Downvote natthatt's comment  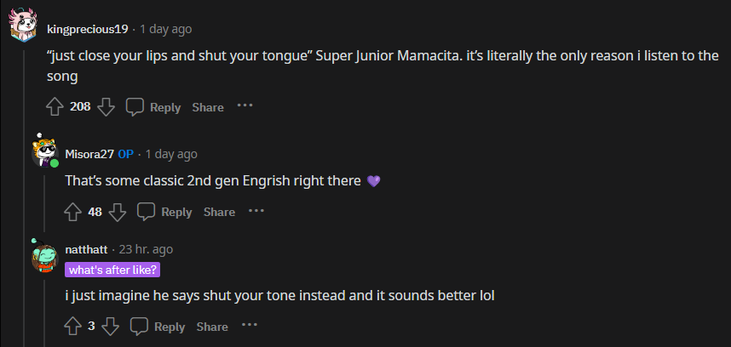coord(110,327)
